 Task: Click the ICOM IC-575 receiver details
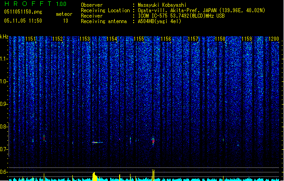click(182, 16)
